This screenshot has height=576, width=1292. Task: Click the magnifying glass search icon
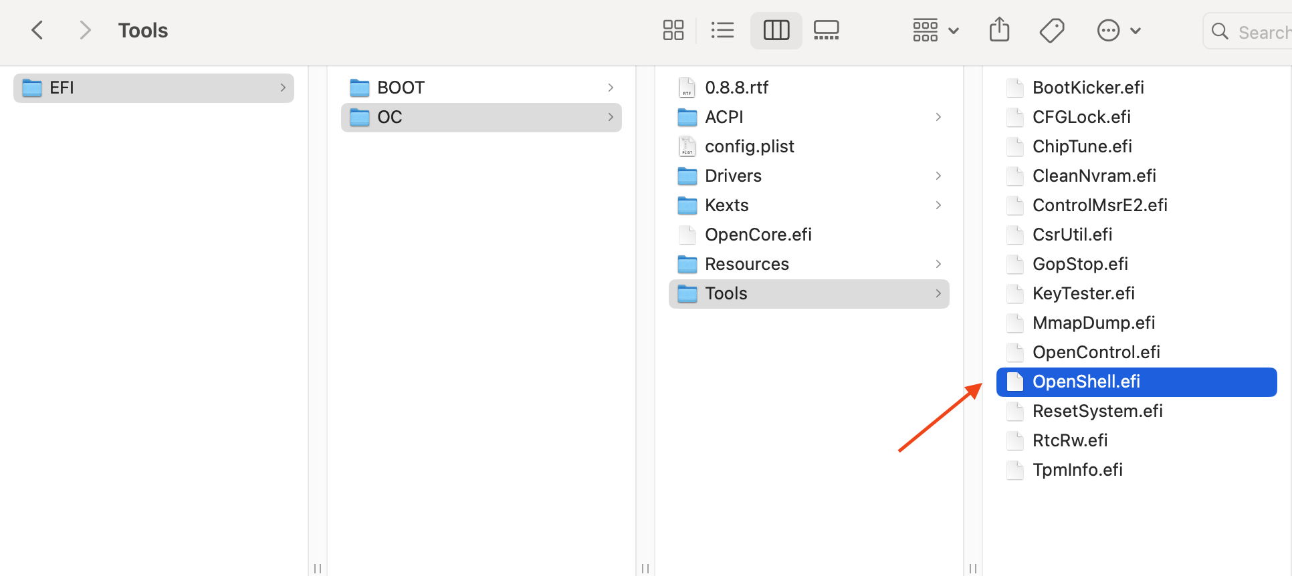pyautogui.click(x=1220, y=31)
